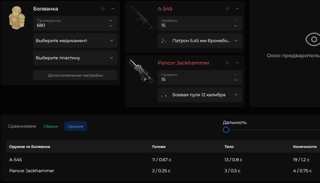Remove Pancor Jackhammer using the minus icon

pyautogui.click(x=237, y=63)
